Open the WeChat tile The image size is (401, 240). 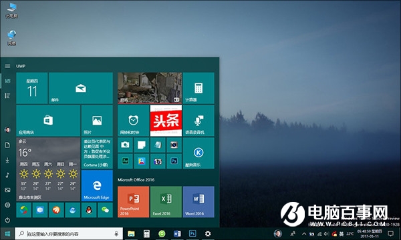point(105,210)
